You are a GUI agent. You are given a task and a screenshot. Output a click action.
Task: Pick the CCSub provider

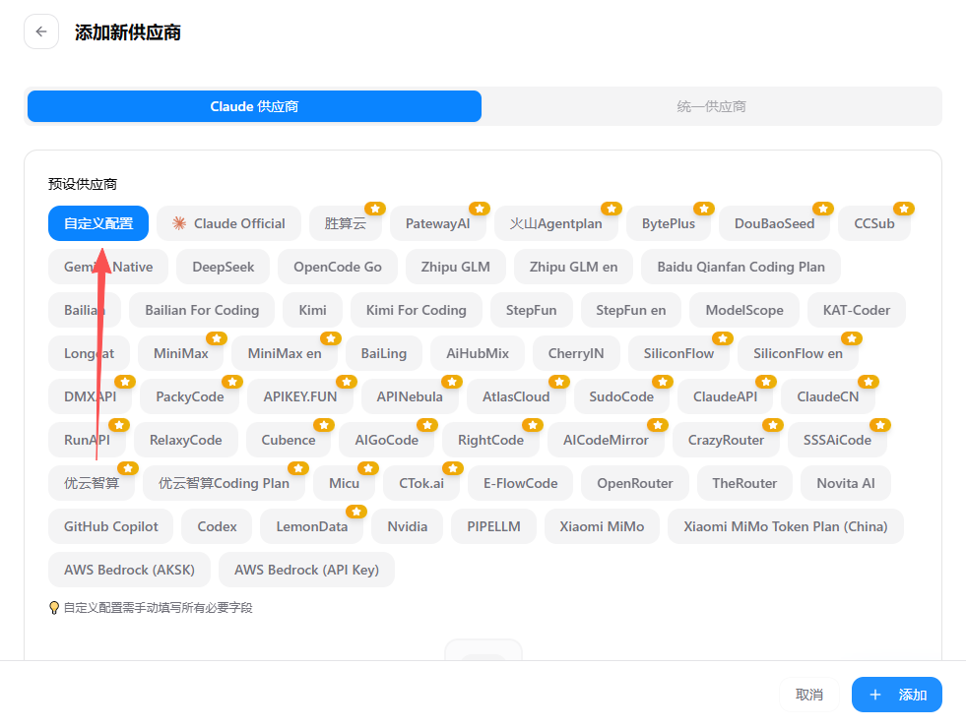[x=874, y=223]
